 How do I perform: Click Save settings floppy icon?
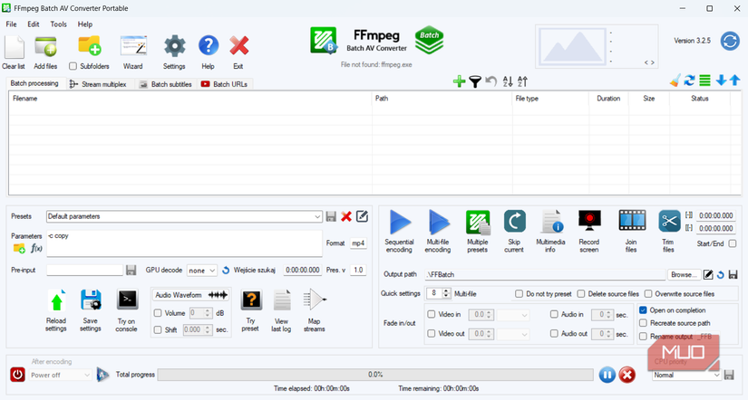tap(91, 300)
